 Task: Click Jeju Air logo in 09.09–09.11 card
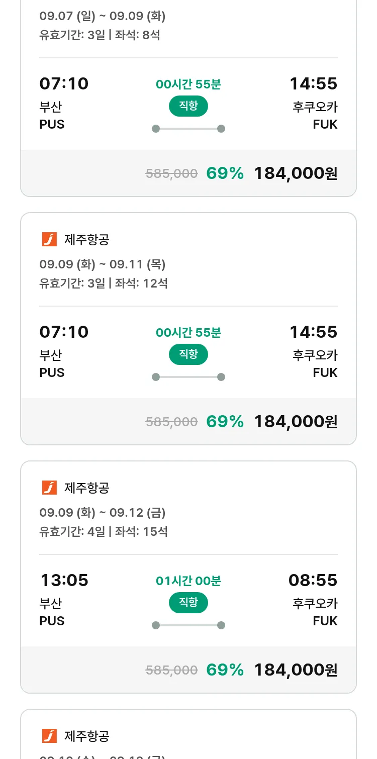pos(49,240)
